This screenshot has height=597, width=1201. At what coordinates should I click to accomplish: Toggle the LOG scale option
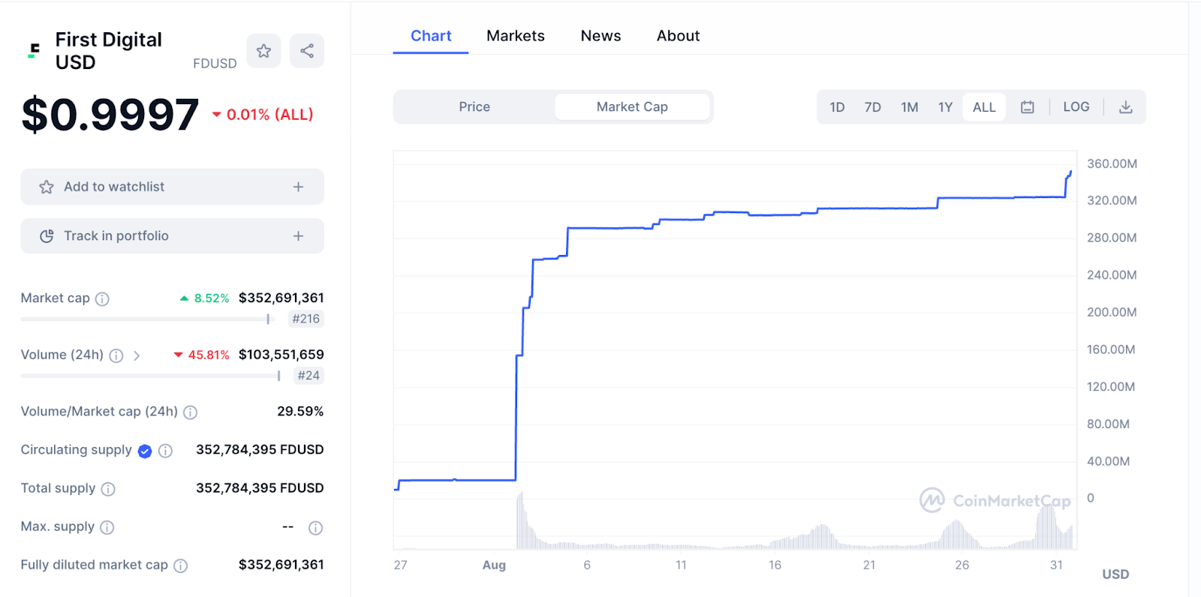1076,107
